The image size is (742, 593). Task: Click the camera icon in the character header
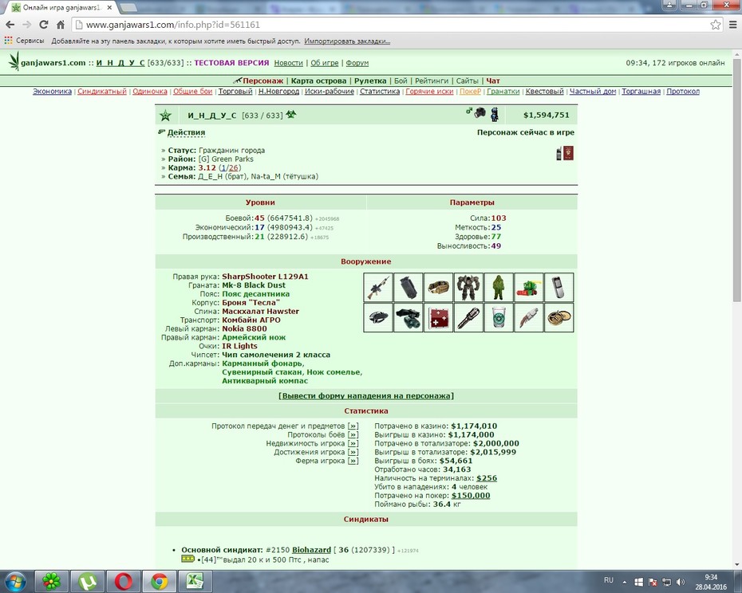(x=480, y=112)
